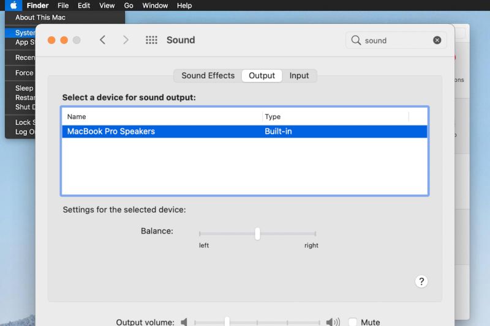Click the Balance slider handle

[x=257, y=234]
